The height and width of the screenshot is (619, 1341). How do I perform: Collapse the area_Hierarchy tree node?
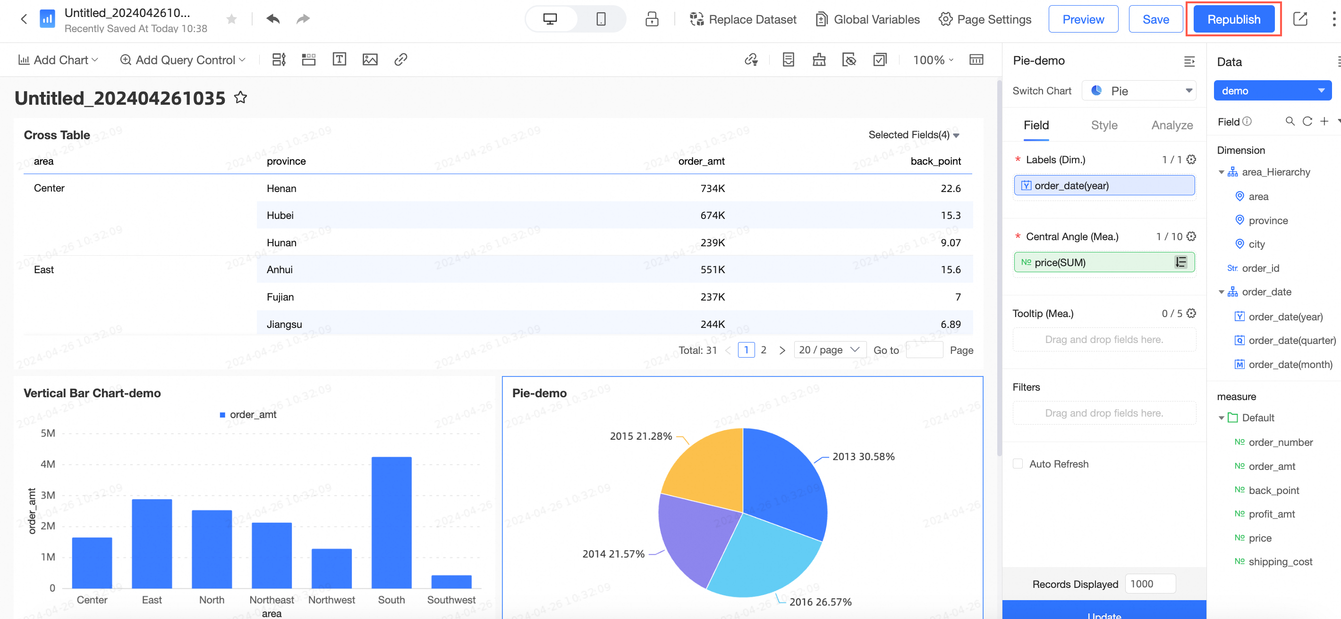[1221, 172]
